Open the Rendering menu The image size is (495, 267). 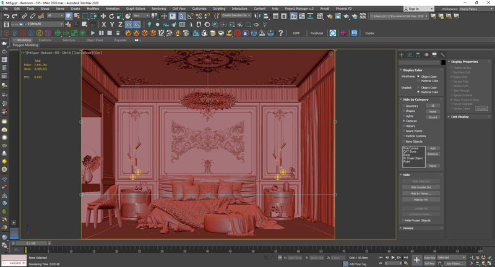[x=158, y=9]
